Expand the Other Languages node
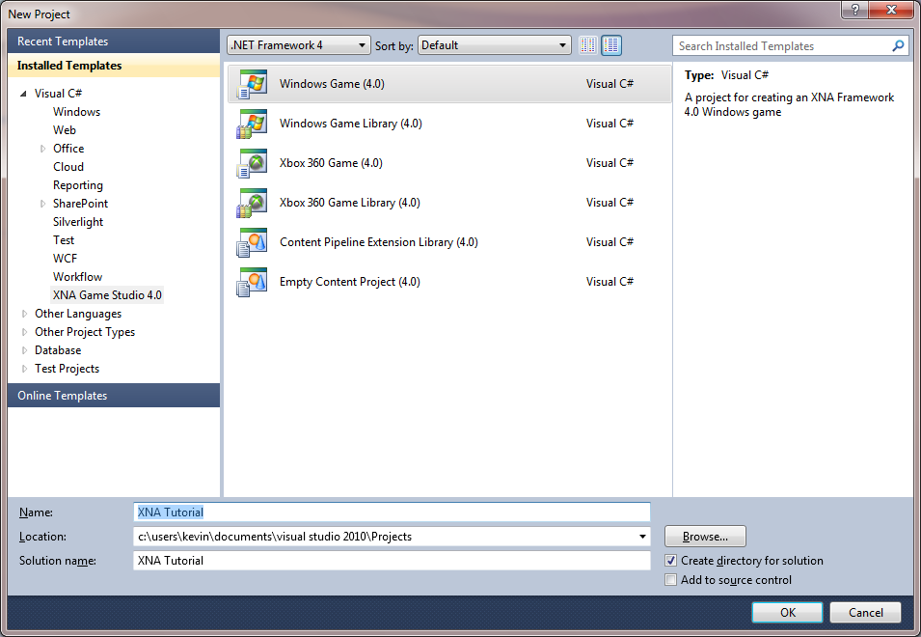Image resolution: width=921 pixels, height=637 pixels. tap(24, 314)
